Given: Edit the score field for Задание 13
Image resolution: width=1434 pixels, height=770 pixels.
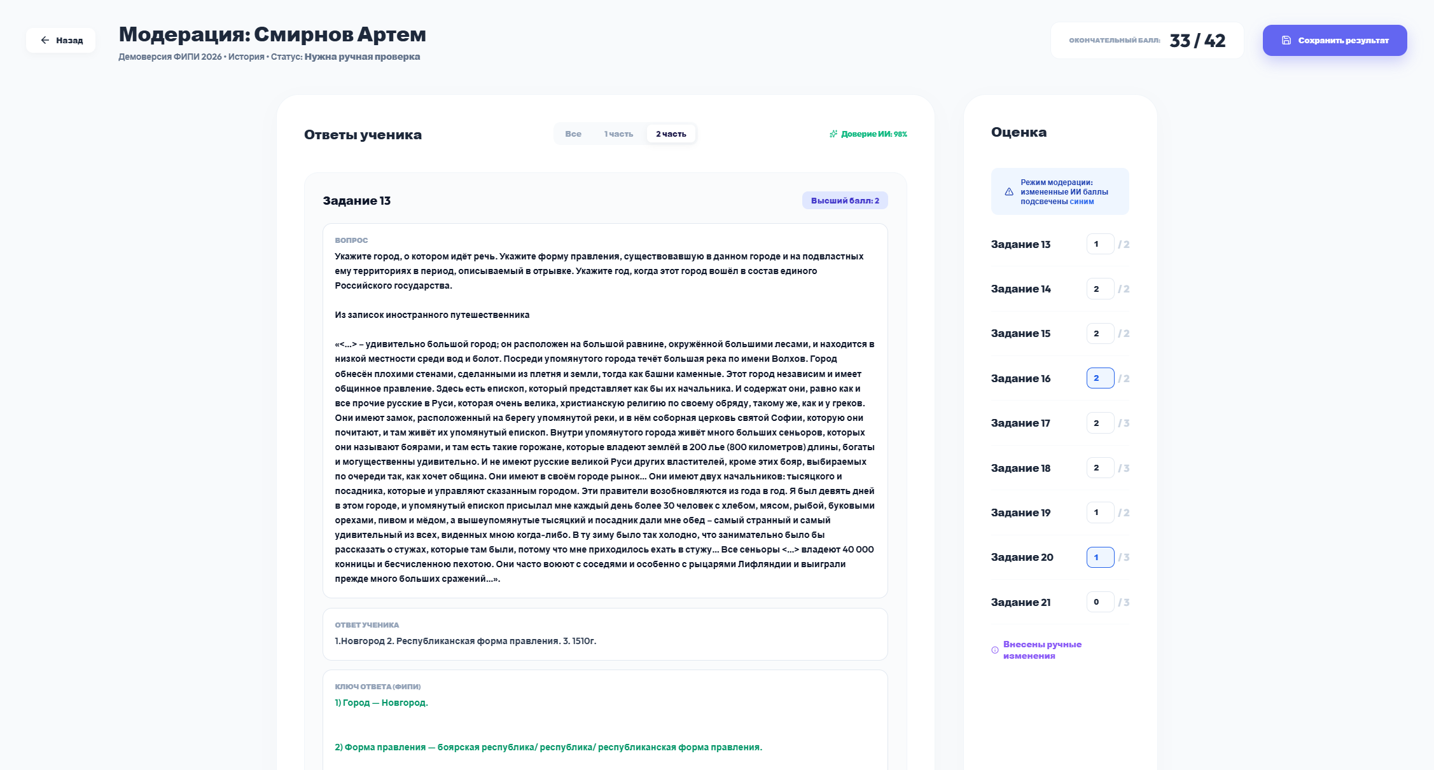Looking at the screenshot, I should pyautogui.click(x=1099, y=244).
